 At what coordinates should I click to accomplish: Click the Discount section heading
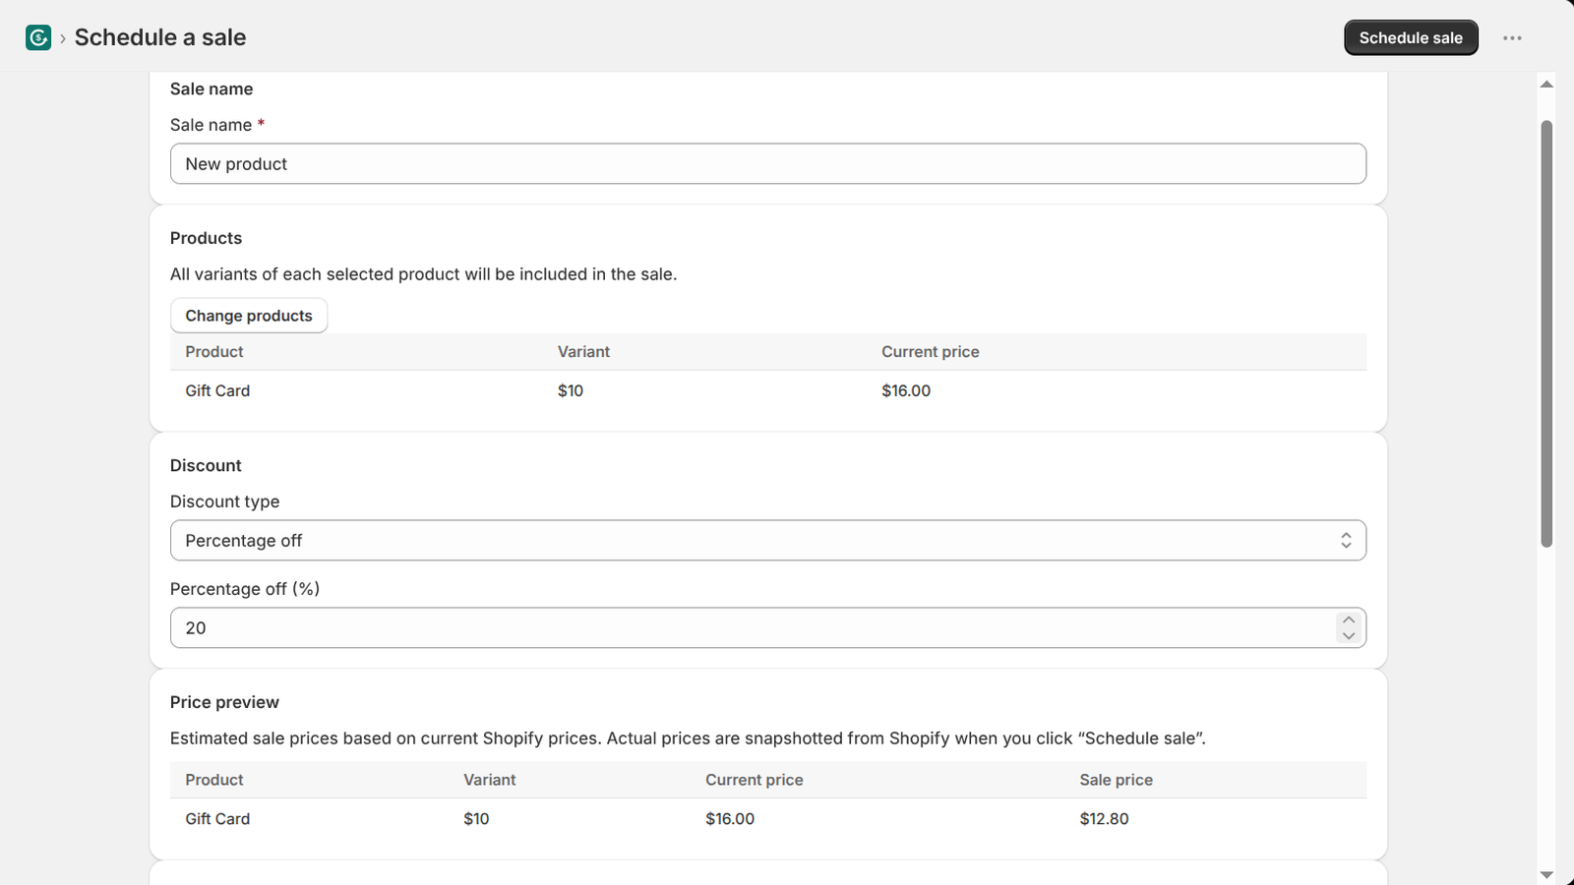click(206, 465)
